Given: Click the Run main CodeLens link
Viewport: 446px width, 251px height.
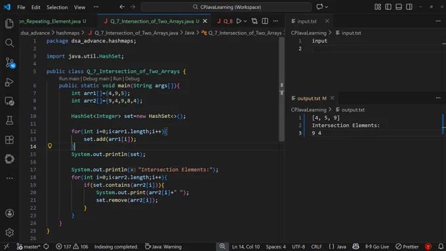Looking at the screenshot, I should pos(69,79).
